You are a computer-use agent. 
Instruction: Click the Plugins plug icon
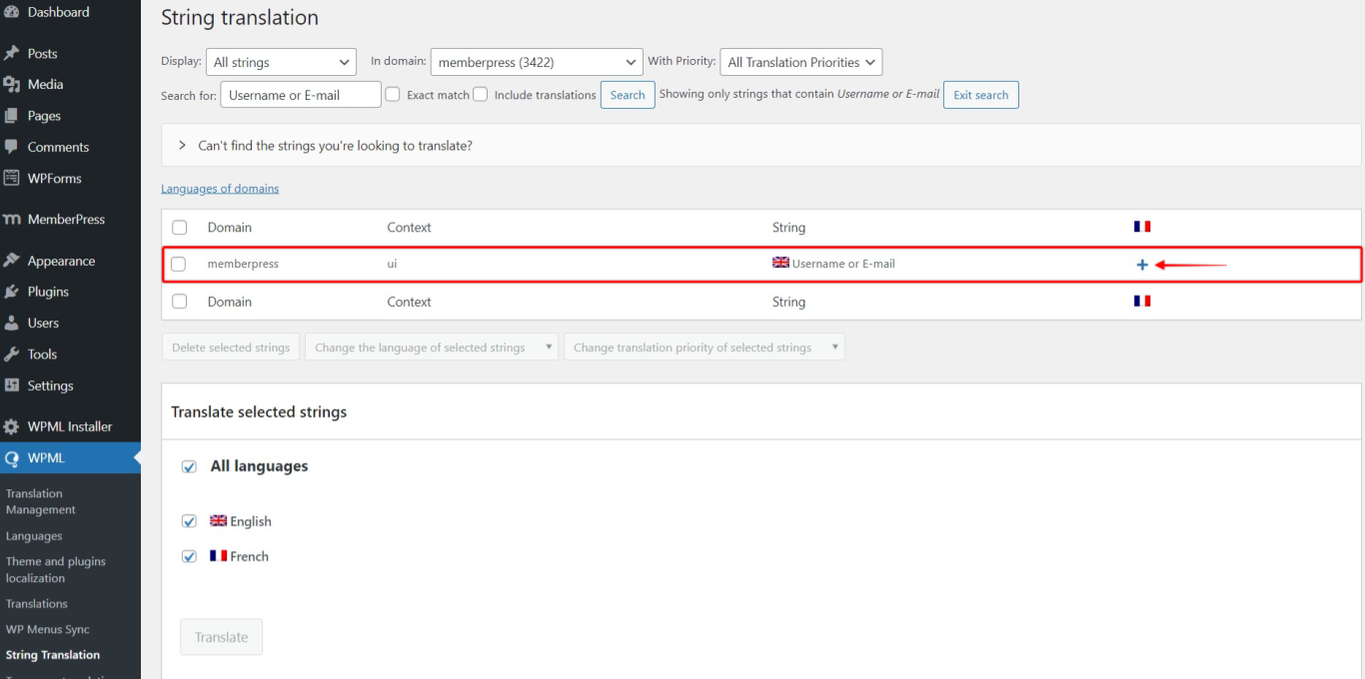point(12,292)
